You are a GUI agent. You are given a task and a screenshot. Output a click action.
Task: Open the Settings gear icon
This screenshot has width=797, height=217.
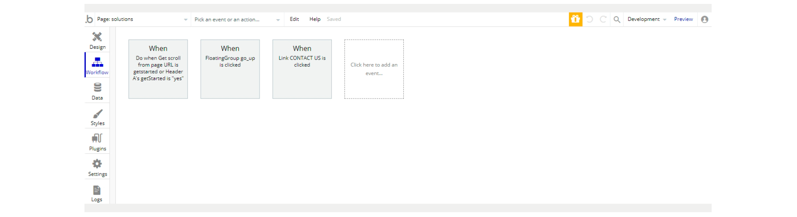coord(97,164)
